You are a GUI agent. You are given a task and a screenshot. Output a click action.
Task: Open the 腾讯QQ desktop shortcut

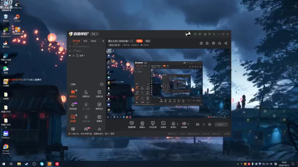pos(6,44)
